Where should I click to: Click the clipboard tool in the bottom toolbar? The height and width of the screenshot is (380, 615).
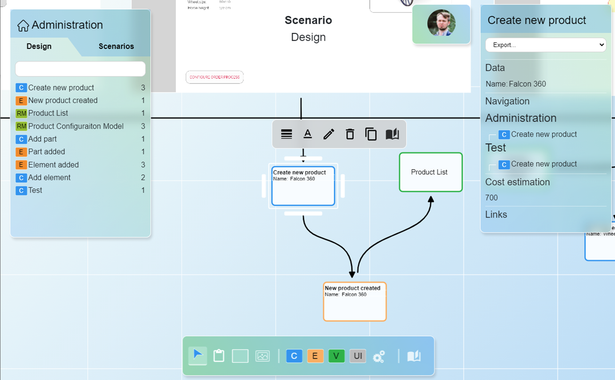coord(219,356)
